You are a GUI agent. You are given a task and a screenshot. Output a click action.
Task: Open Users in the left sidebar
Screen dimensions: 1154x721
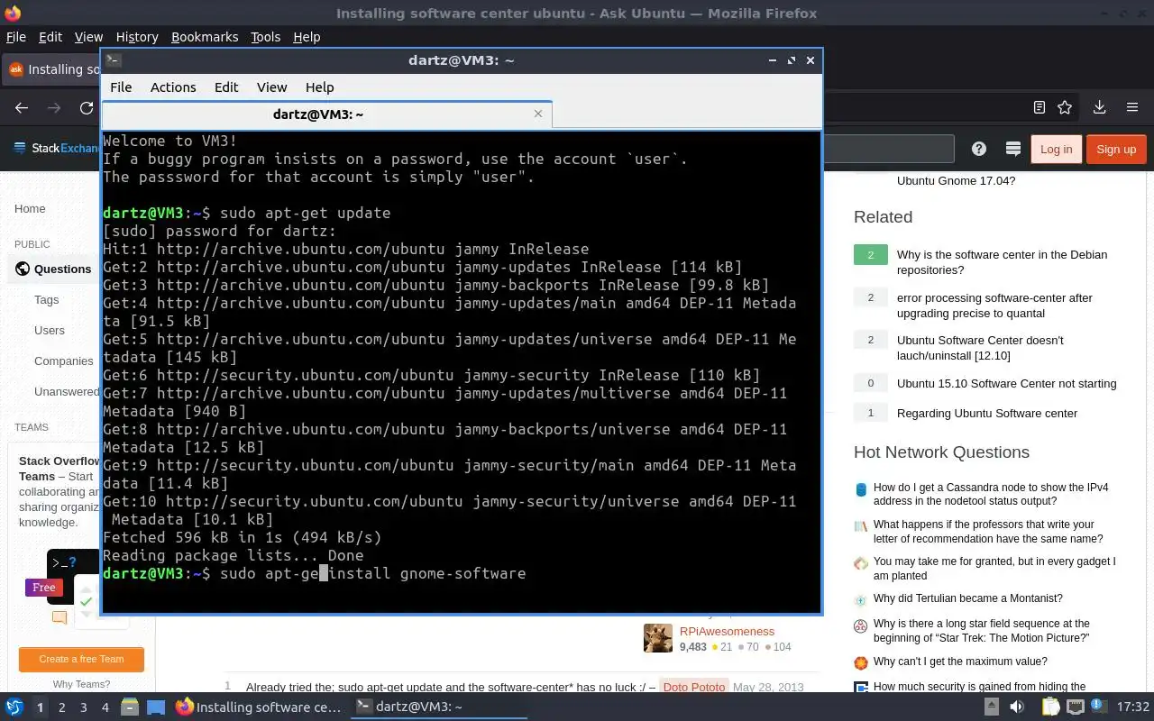50,330
